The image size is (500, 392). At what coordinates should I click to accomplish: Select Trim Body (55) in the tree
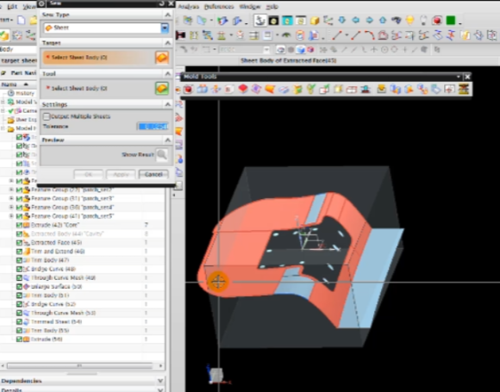[x=50, y=331]
